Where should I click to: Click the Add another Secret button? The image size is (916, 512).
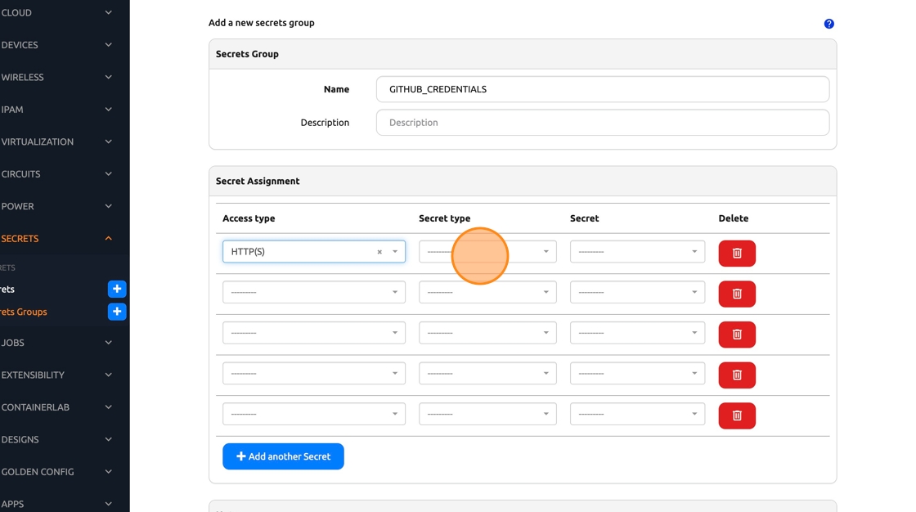click(283, 456)
